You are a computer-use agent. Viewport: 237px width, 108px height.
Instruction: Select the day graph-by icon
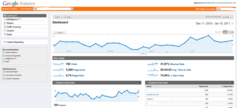click(x=225, y=32)
